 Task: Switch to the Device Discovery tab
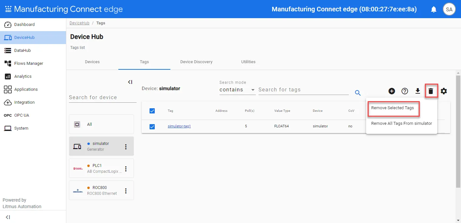[x=196, y=62]
